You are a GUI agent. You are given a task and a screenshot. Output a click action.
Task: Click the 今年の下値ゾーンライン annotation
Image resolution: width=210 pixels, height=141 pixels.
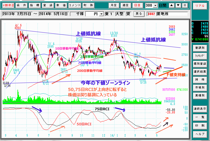(x=106, y=83)
